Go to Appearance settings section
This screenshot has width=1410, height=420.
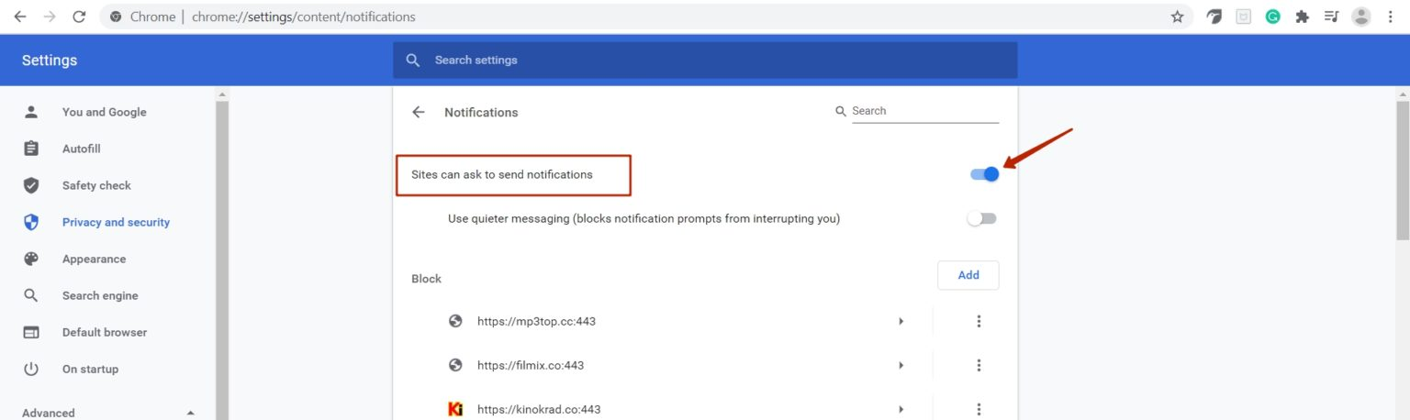[x=94, y=259]
